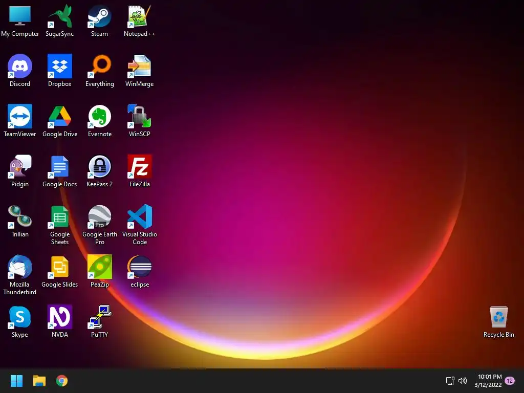
Task: Open the Windows Start menu
Action: [16, 381]
